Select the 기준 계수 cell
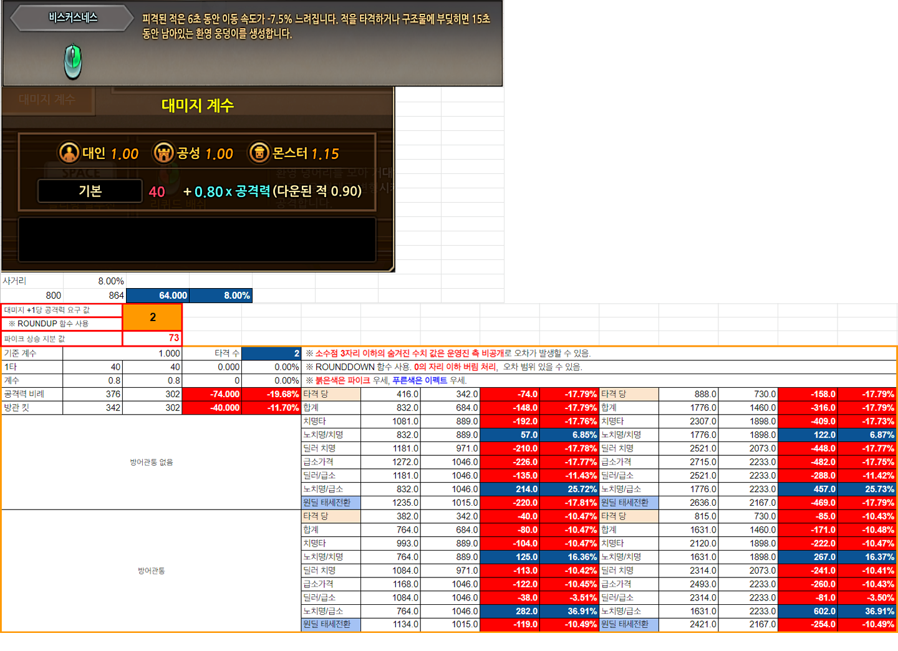The image size is (898, 651). (x=32, y=353)
